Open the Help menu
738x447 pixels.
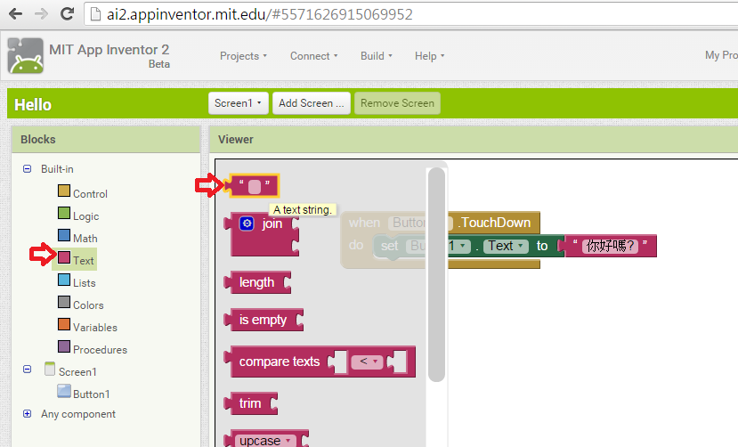[x=429, y=56]
